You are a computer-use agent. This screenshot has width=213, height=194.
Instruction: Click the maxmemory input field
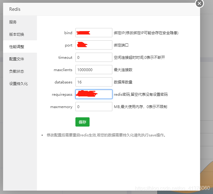(x=94, y=107)
